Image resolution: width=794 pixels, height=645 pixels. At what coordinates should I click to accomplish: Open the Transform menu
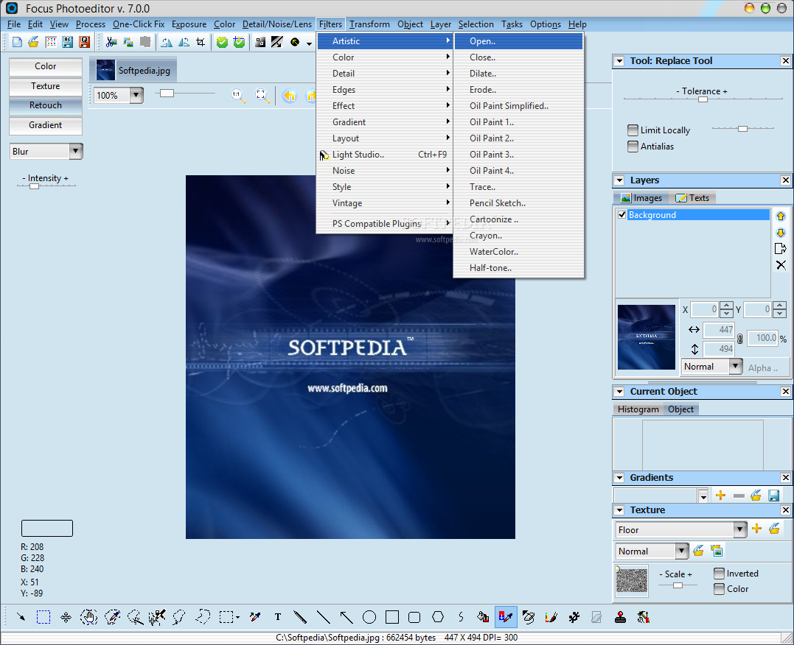click(369, 24)
